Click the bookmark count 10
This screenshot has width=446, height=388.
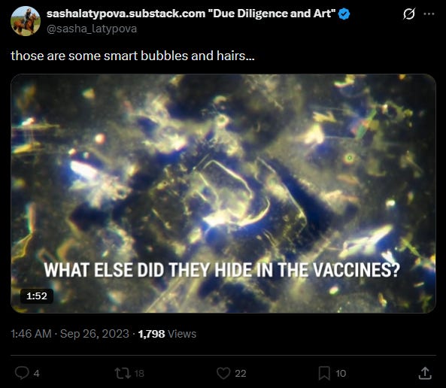(341, 373)
